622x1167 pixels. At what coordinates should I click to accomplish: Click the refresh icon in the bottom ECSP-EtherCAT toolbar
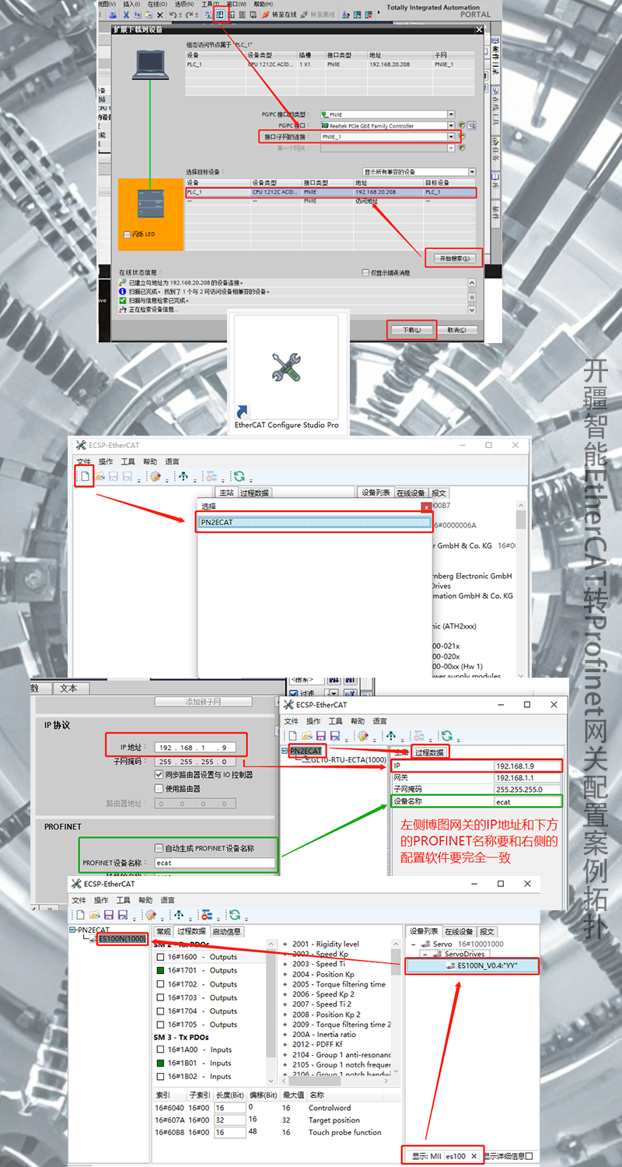pyautogui.click(x=235, y=915)
